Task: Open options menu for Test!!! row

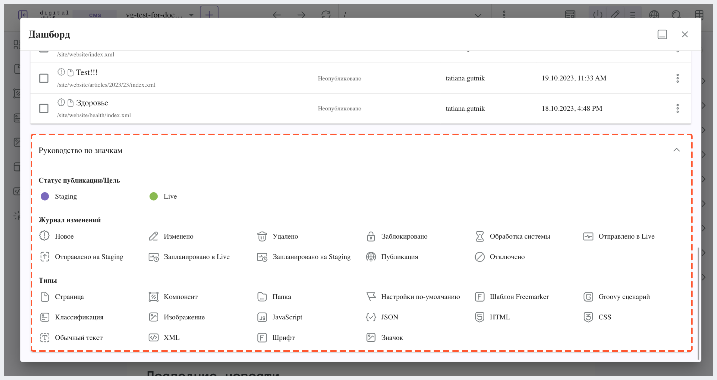Action: 678,78
